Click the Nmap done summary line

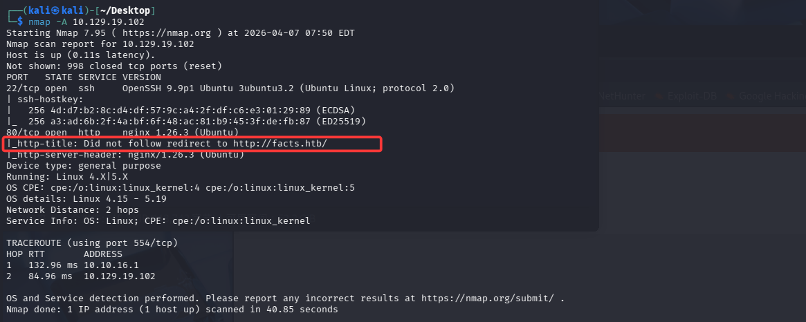172,310
